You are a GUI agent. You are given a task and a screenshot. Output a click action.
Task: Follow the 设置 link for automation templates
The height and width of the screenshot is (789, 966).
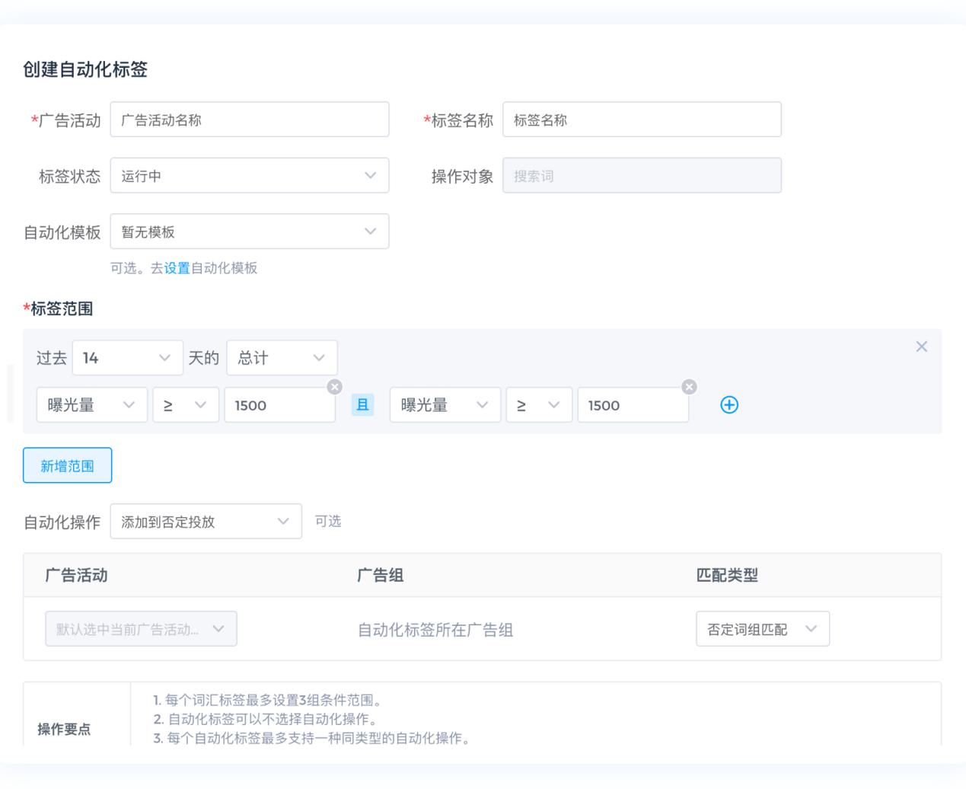(177, 268)
